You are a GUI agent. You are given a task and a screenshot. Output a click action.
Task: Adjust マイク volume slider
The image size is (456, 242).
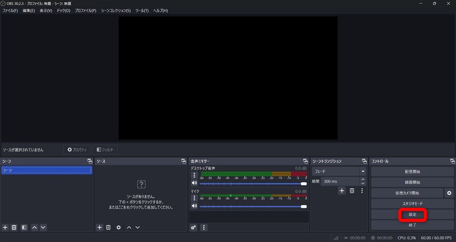253,206
